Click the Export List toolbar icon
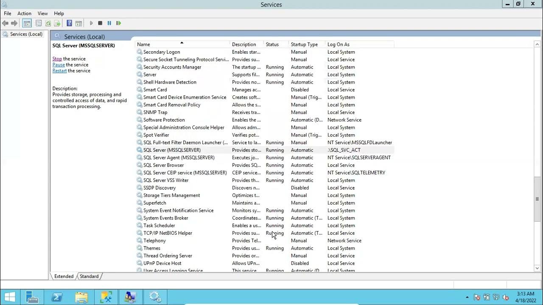 tap(57, 23)
